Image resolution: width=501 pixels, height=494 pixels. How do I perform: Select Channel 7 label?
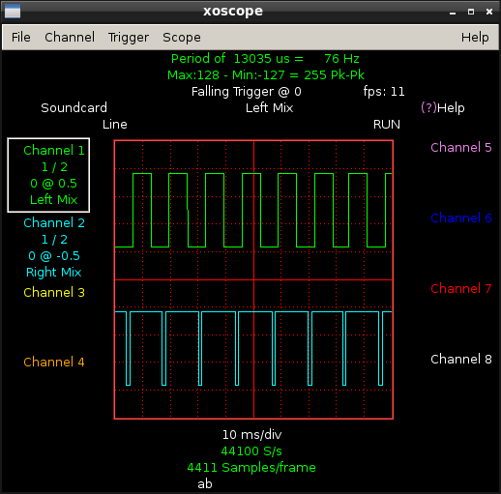tap(461, 289)
